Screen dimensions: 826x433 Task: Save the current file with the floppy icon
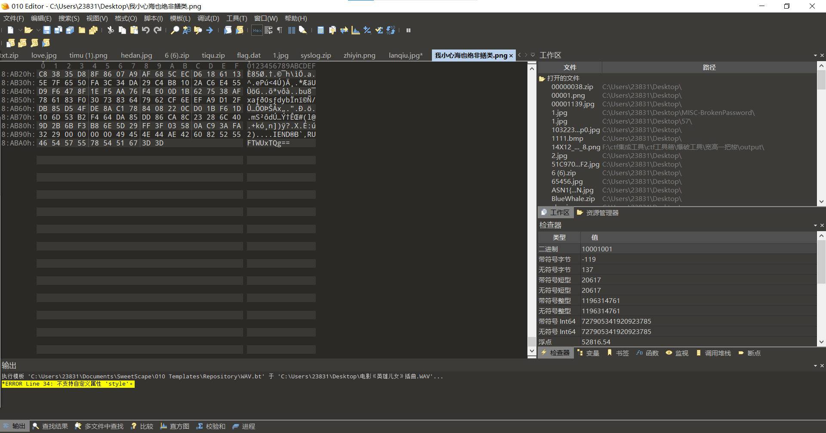[x=47, y=30]
